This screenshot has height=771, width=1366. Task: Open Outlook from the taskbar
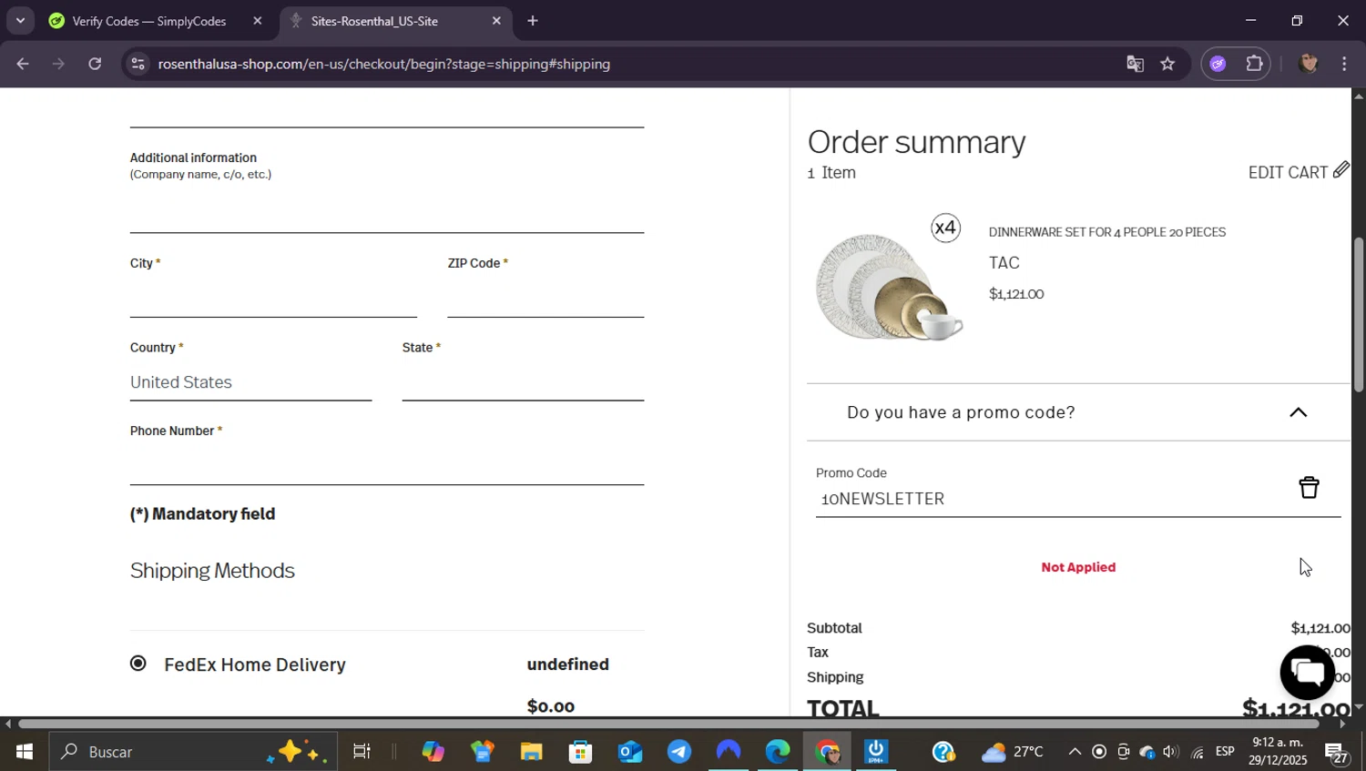[629, 752]
